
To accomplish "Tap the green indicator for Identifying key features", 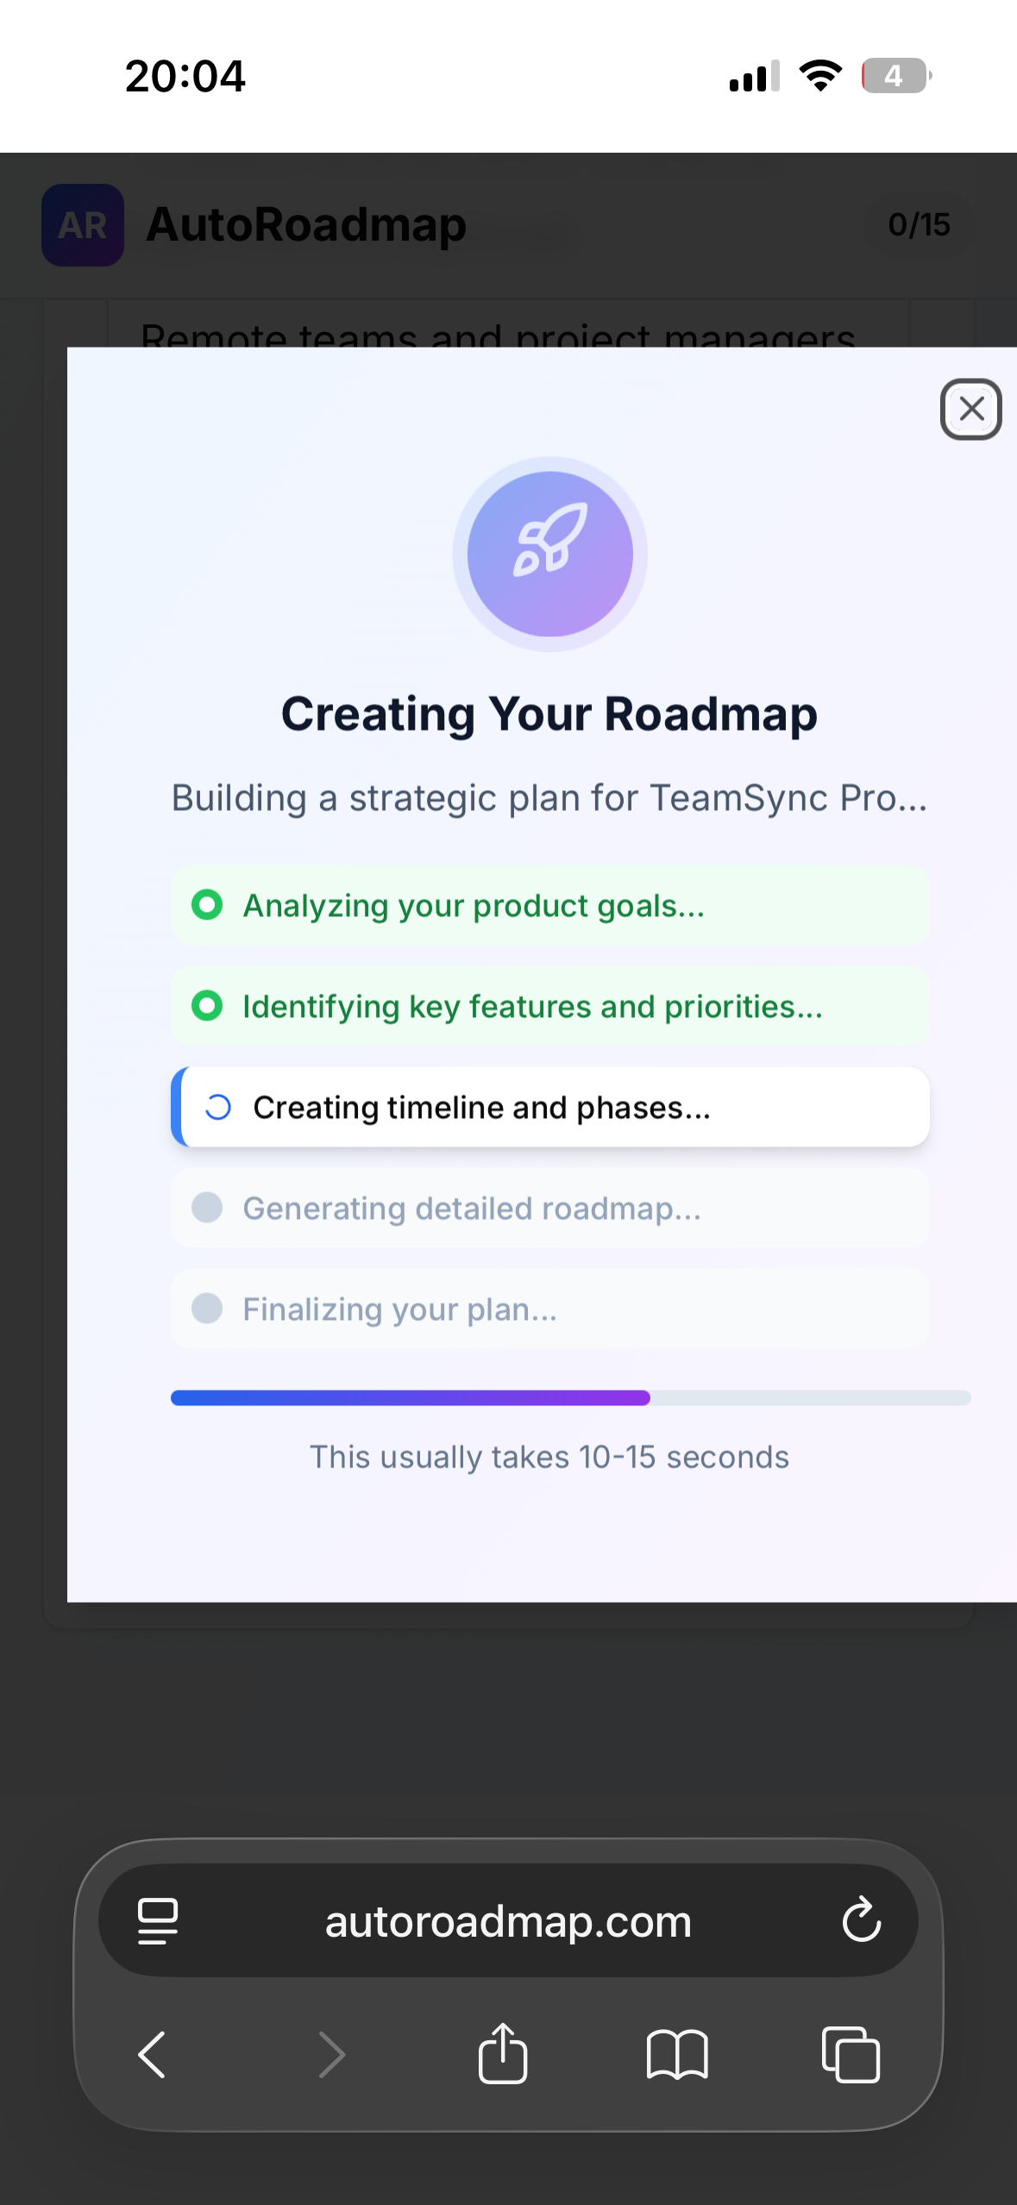I will tap(207, 1005).
